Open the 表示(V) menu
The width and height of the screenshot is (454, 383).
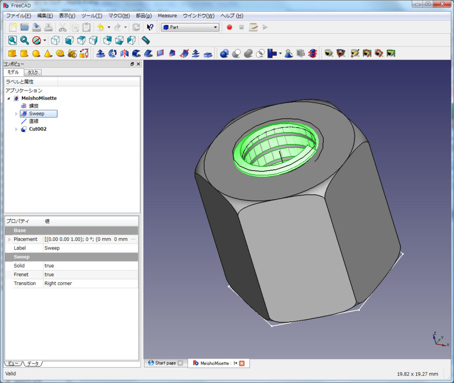tap(67, 16)
